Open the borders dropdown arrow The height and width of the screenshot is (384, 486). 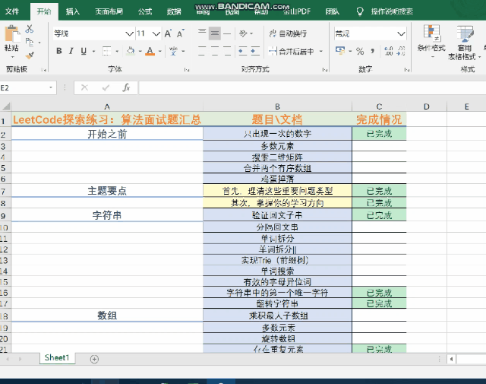[117, 51]
